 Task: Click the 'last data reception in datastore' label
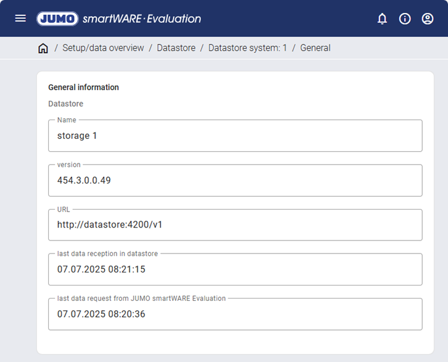107,253
